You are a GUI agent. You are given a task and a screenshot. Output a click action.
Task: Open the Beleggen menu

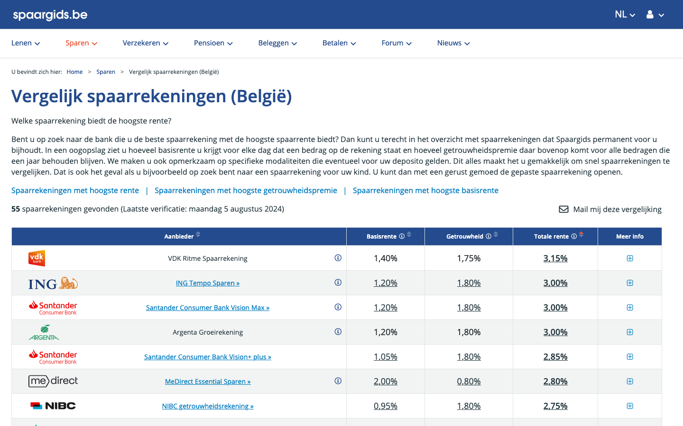[x=277, y=43]
